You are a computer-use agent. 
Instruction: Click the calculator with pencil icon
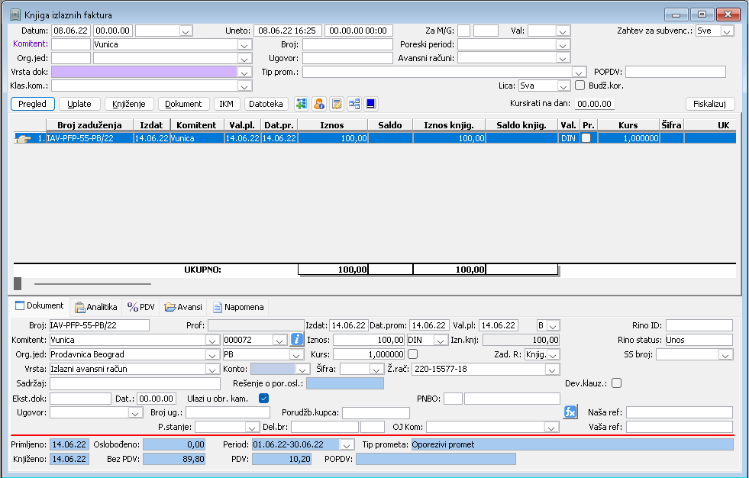pyautogui.click(x=337, y=104)
